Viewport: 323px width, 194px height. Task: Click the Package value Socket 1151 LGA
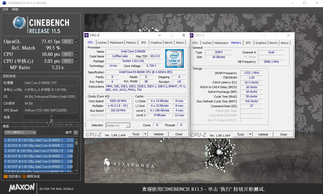(133, 61)
